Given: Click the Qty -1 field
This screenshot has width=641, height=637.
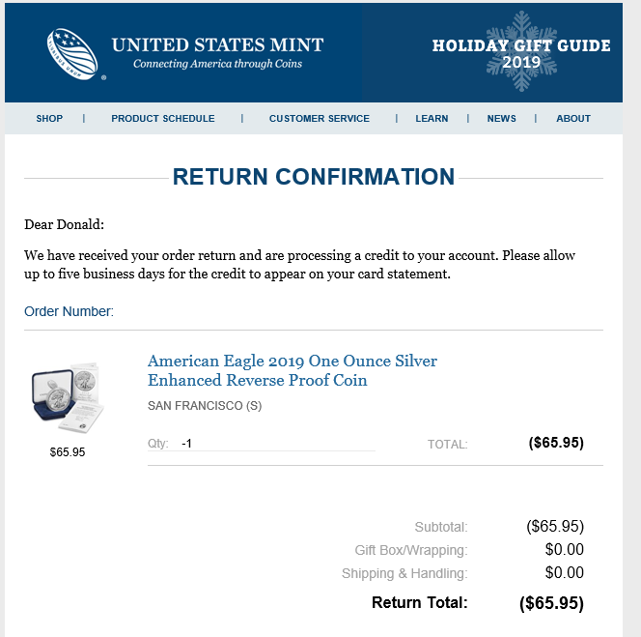Looking at the screenshot, I should point(262,444).
